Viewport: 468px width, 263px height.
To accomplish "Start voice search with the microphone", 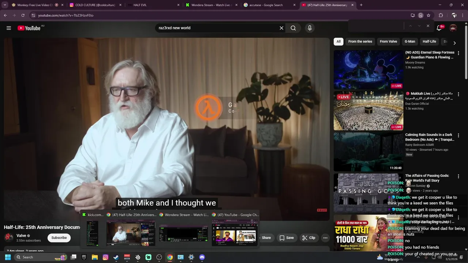I will tap(310, 28).
